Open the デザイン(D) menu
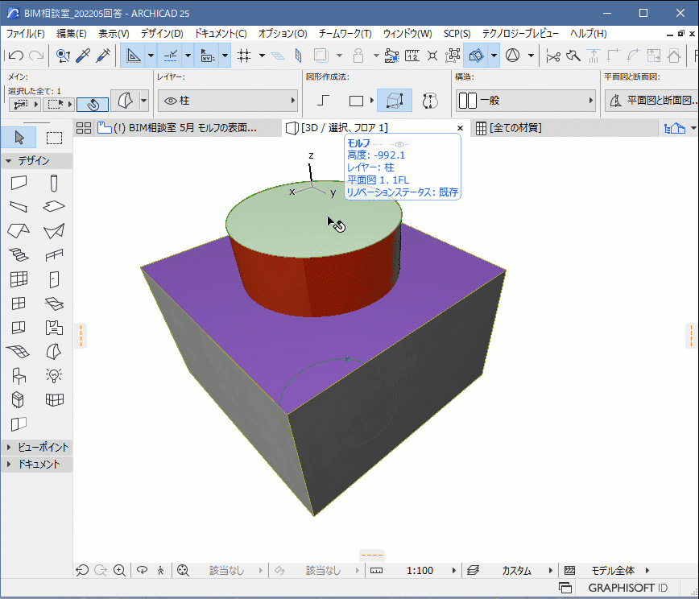This screenshot has height=599, width=699. coord(161,34)
